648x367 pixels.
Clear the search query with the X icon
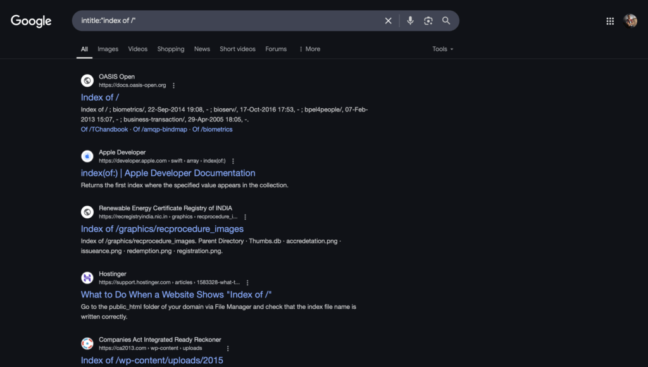pos(388,21)
